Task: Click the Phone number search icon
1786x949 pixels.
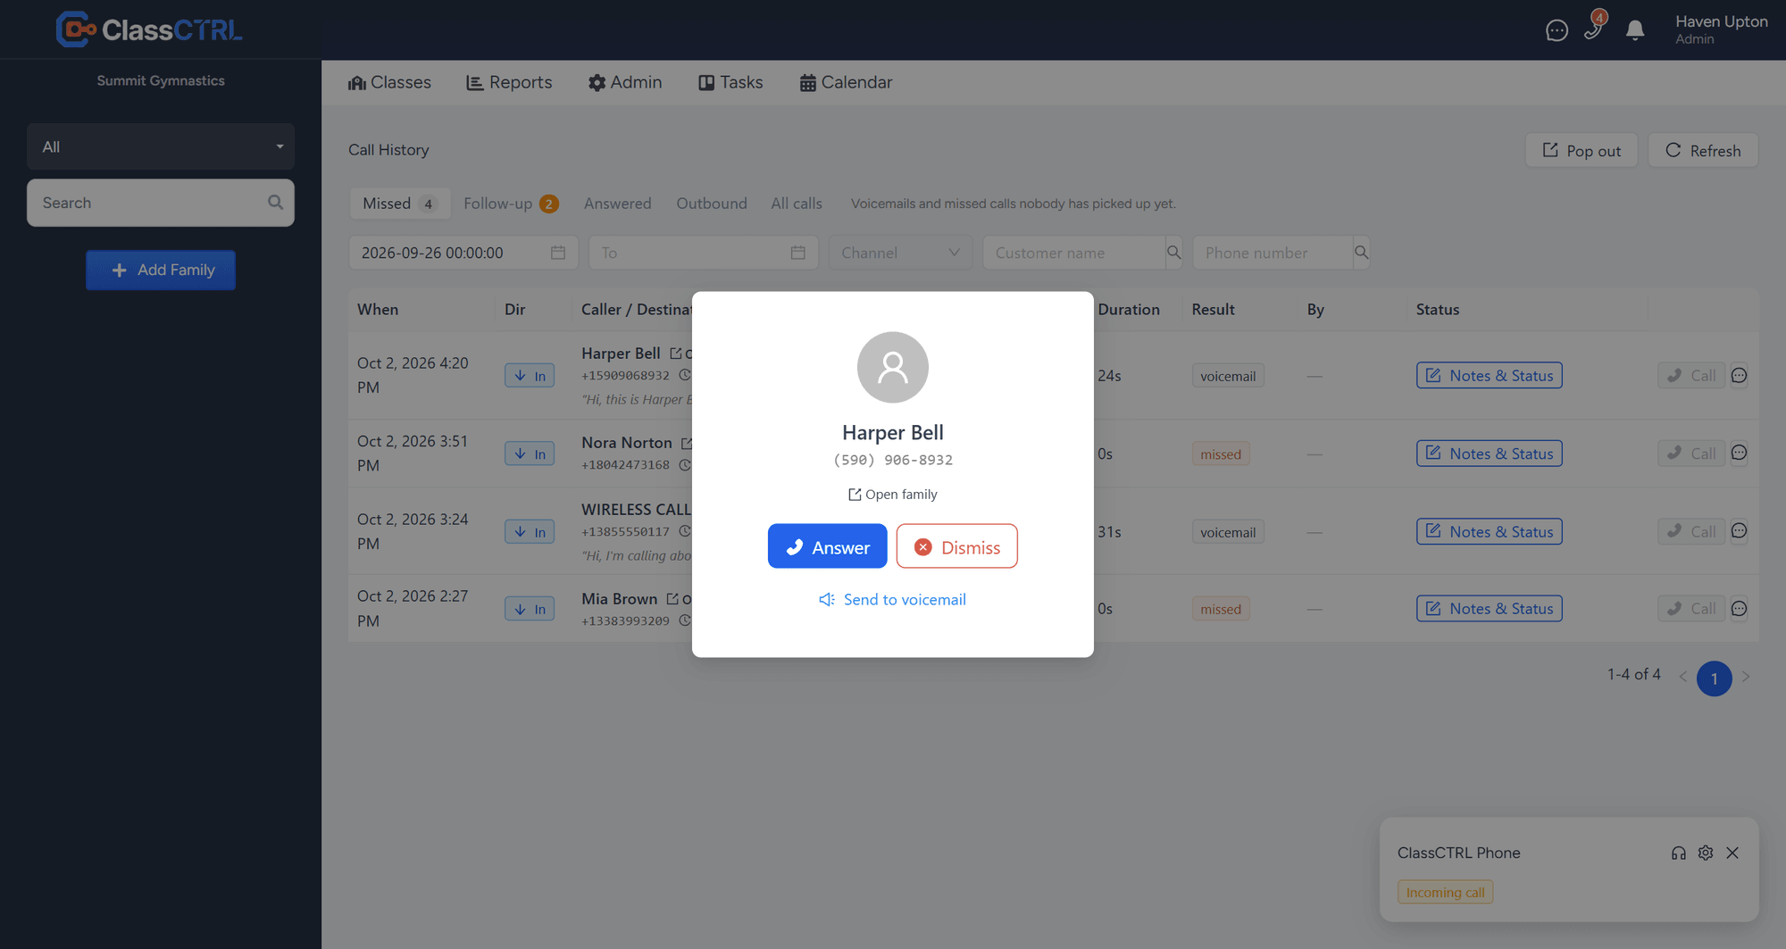Action: (1361, 253)
